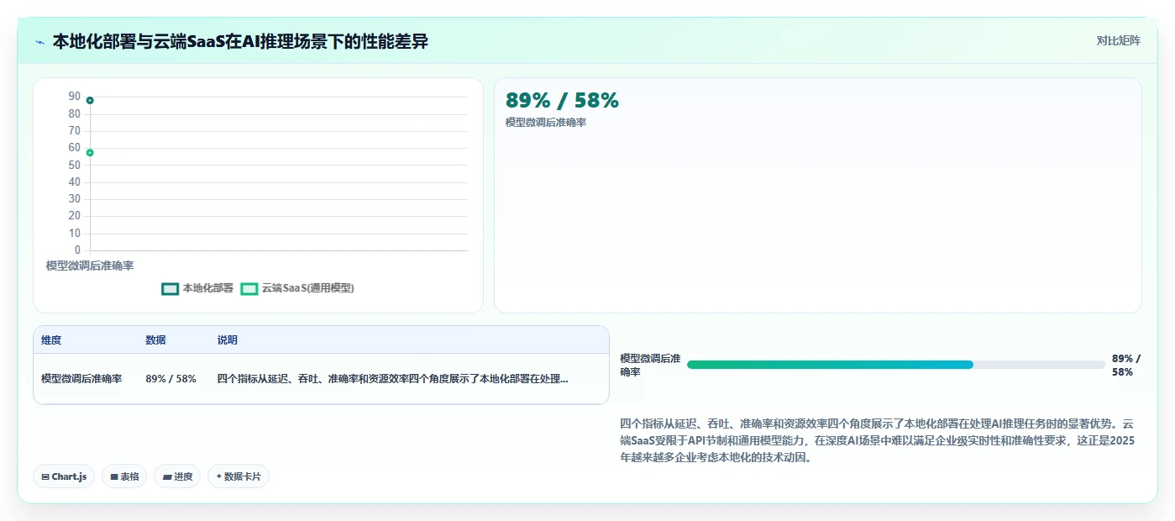Click the 模型微调后准确率 progress bar

coord(895,365)
